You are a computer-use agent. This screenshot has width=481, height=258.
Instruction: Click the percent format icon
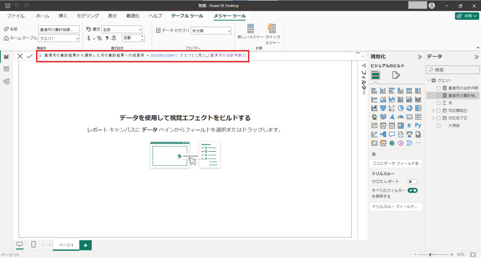[x=99, y=38]
